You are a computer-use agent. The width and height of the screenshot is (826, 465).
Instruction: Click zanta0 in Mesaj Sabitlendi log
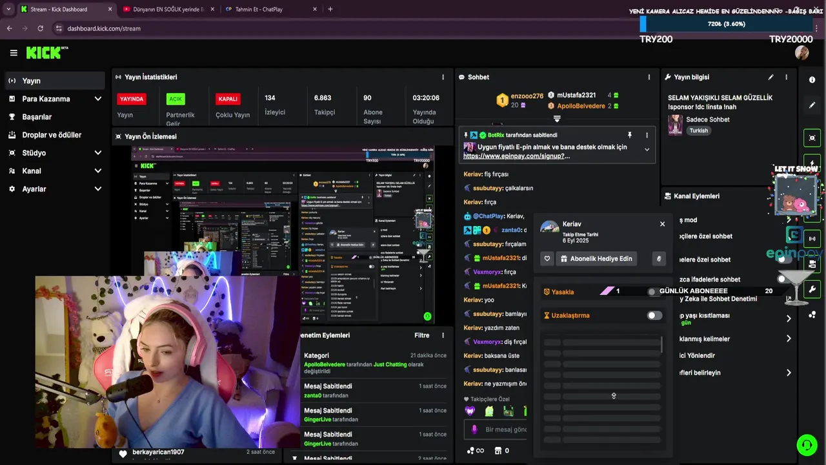pos(312,395)
